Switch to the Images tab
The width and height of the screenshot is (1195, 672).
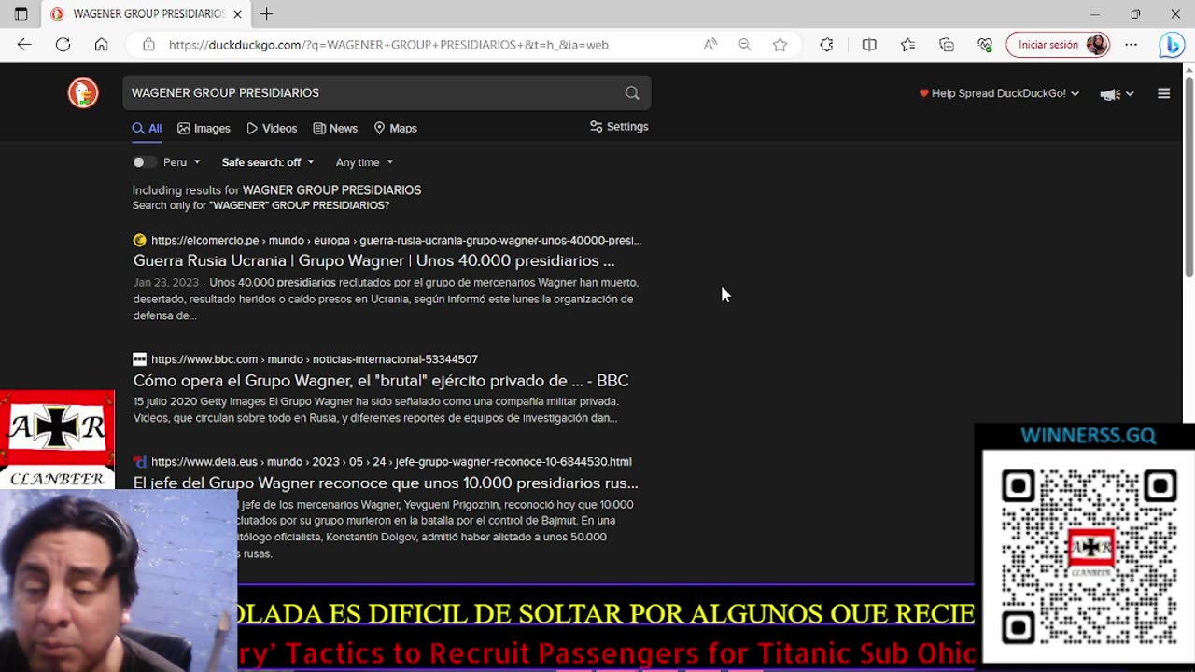204,129
